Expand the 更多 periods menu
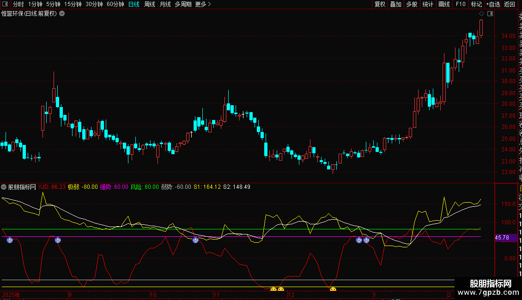This screenshot has height=300, width=522. coord(203,4)
